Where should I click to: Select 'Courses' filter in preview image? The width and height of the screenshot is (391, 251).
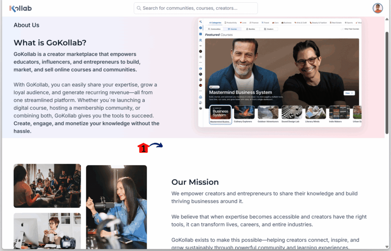[x=232, y=29]
